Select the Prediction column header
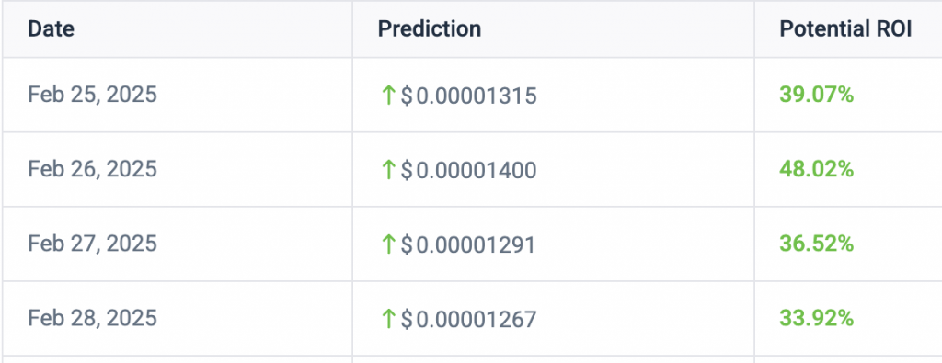Image resolution: width=942 pixels, height=363 pixels. [x=430, y=29]
